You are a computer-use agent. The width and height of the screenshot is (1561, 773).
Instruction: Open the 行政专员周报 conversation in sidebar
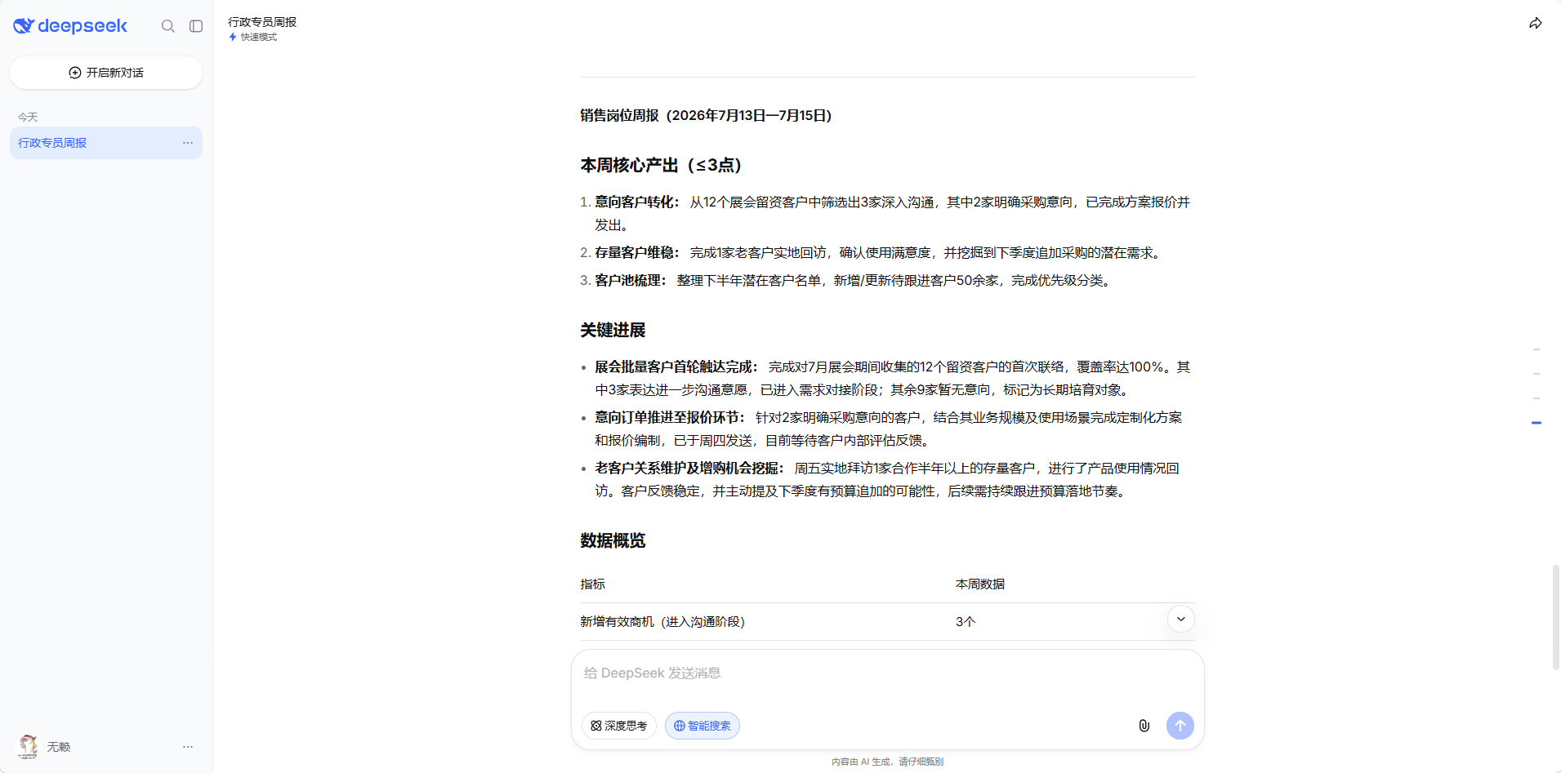point(106,143)
